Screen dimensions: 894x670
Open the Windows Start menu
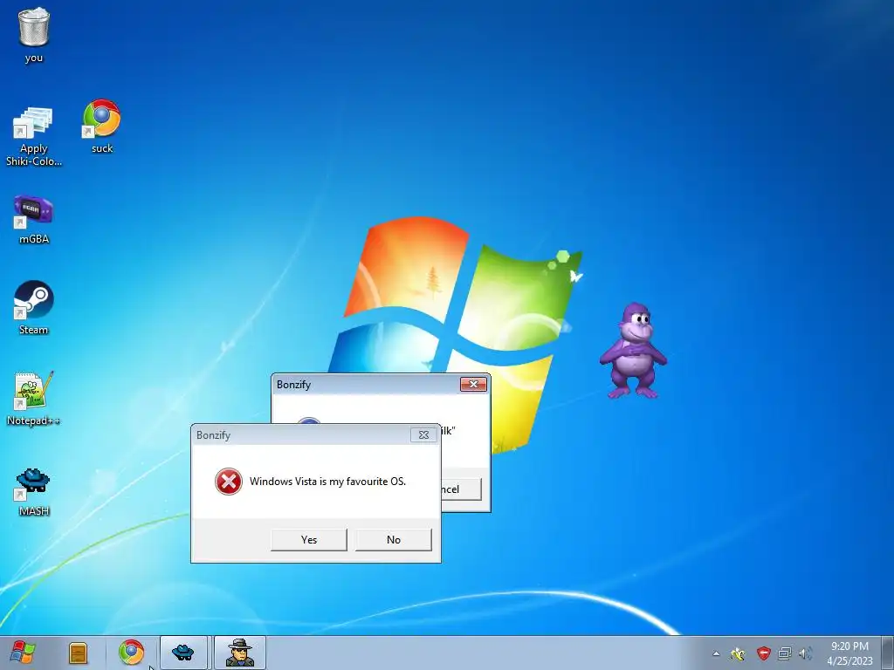[23, 653]
